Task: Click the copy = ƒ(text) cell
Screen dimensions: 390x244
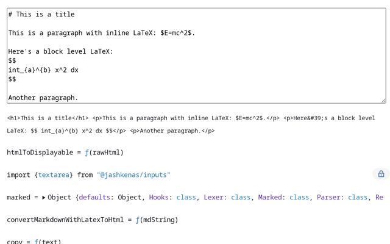Action: (x=34, y=242)
